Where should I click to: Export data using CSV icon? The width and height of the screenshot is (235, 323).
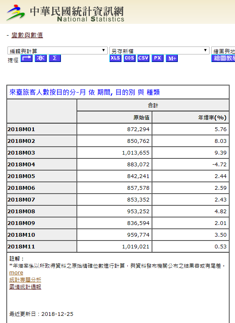143,58
